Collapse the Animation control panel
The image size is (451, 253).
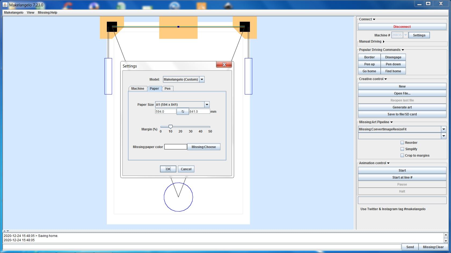[x=388, y=163]
